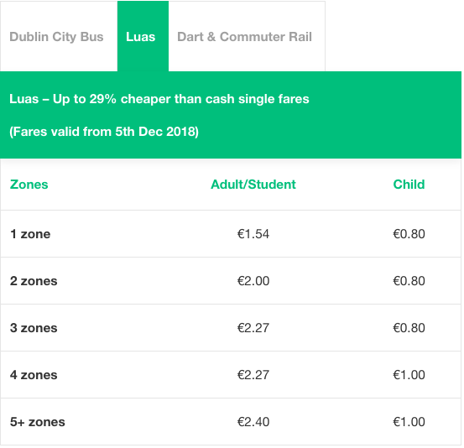
Task: Select the 4 zones row label
Action: (34, 375)
